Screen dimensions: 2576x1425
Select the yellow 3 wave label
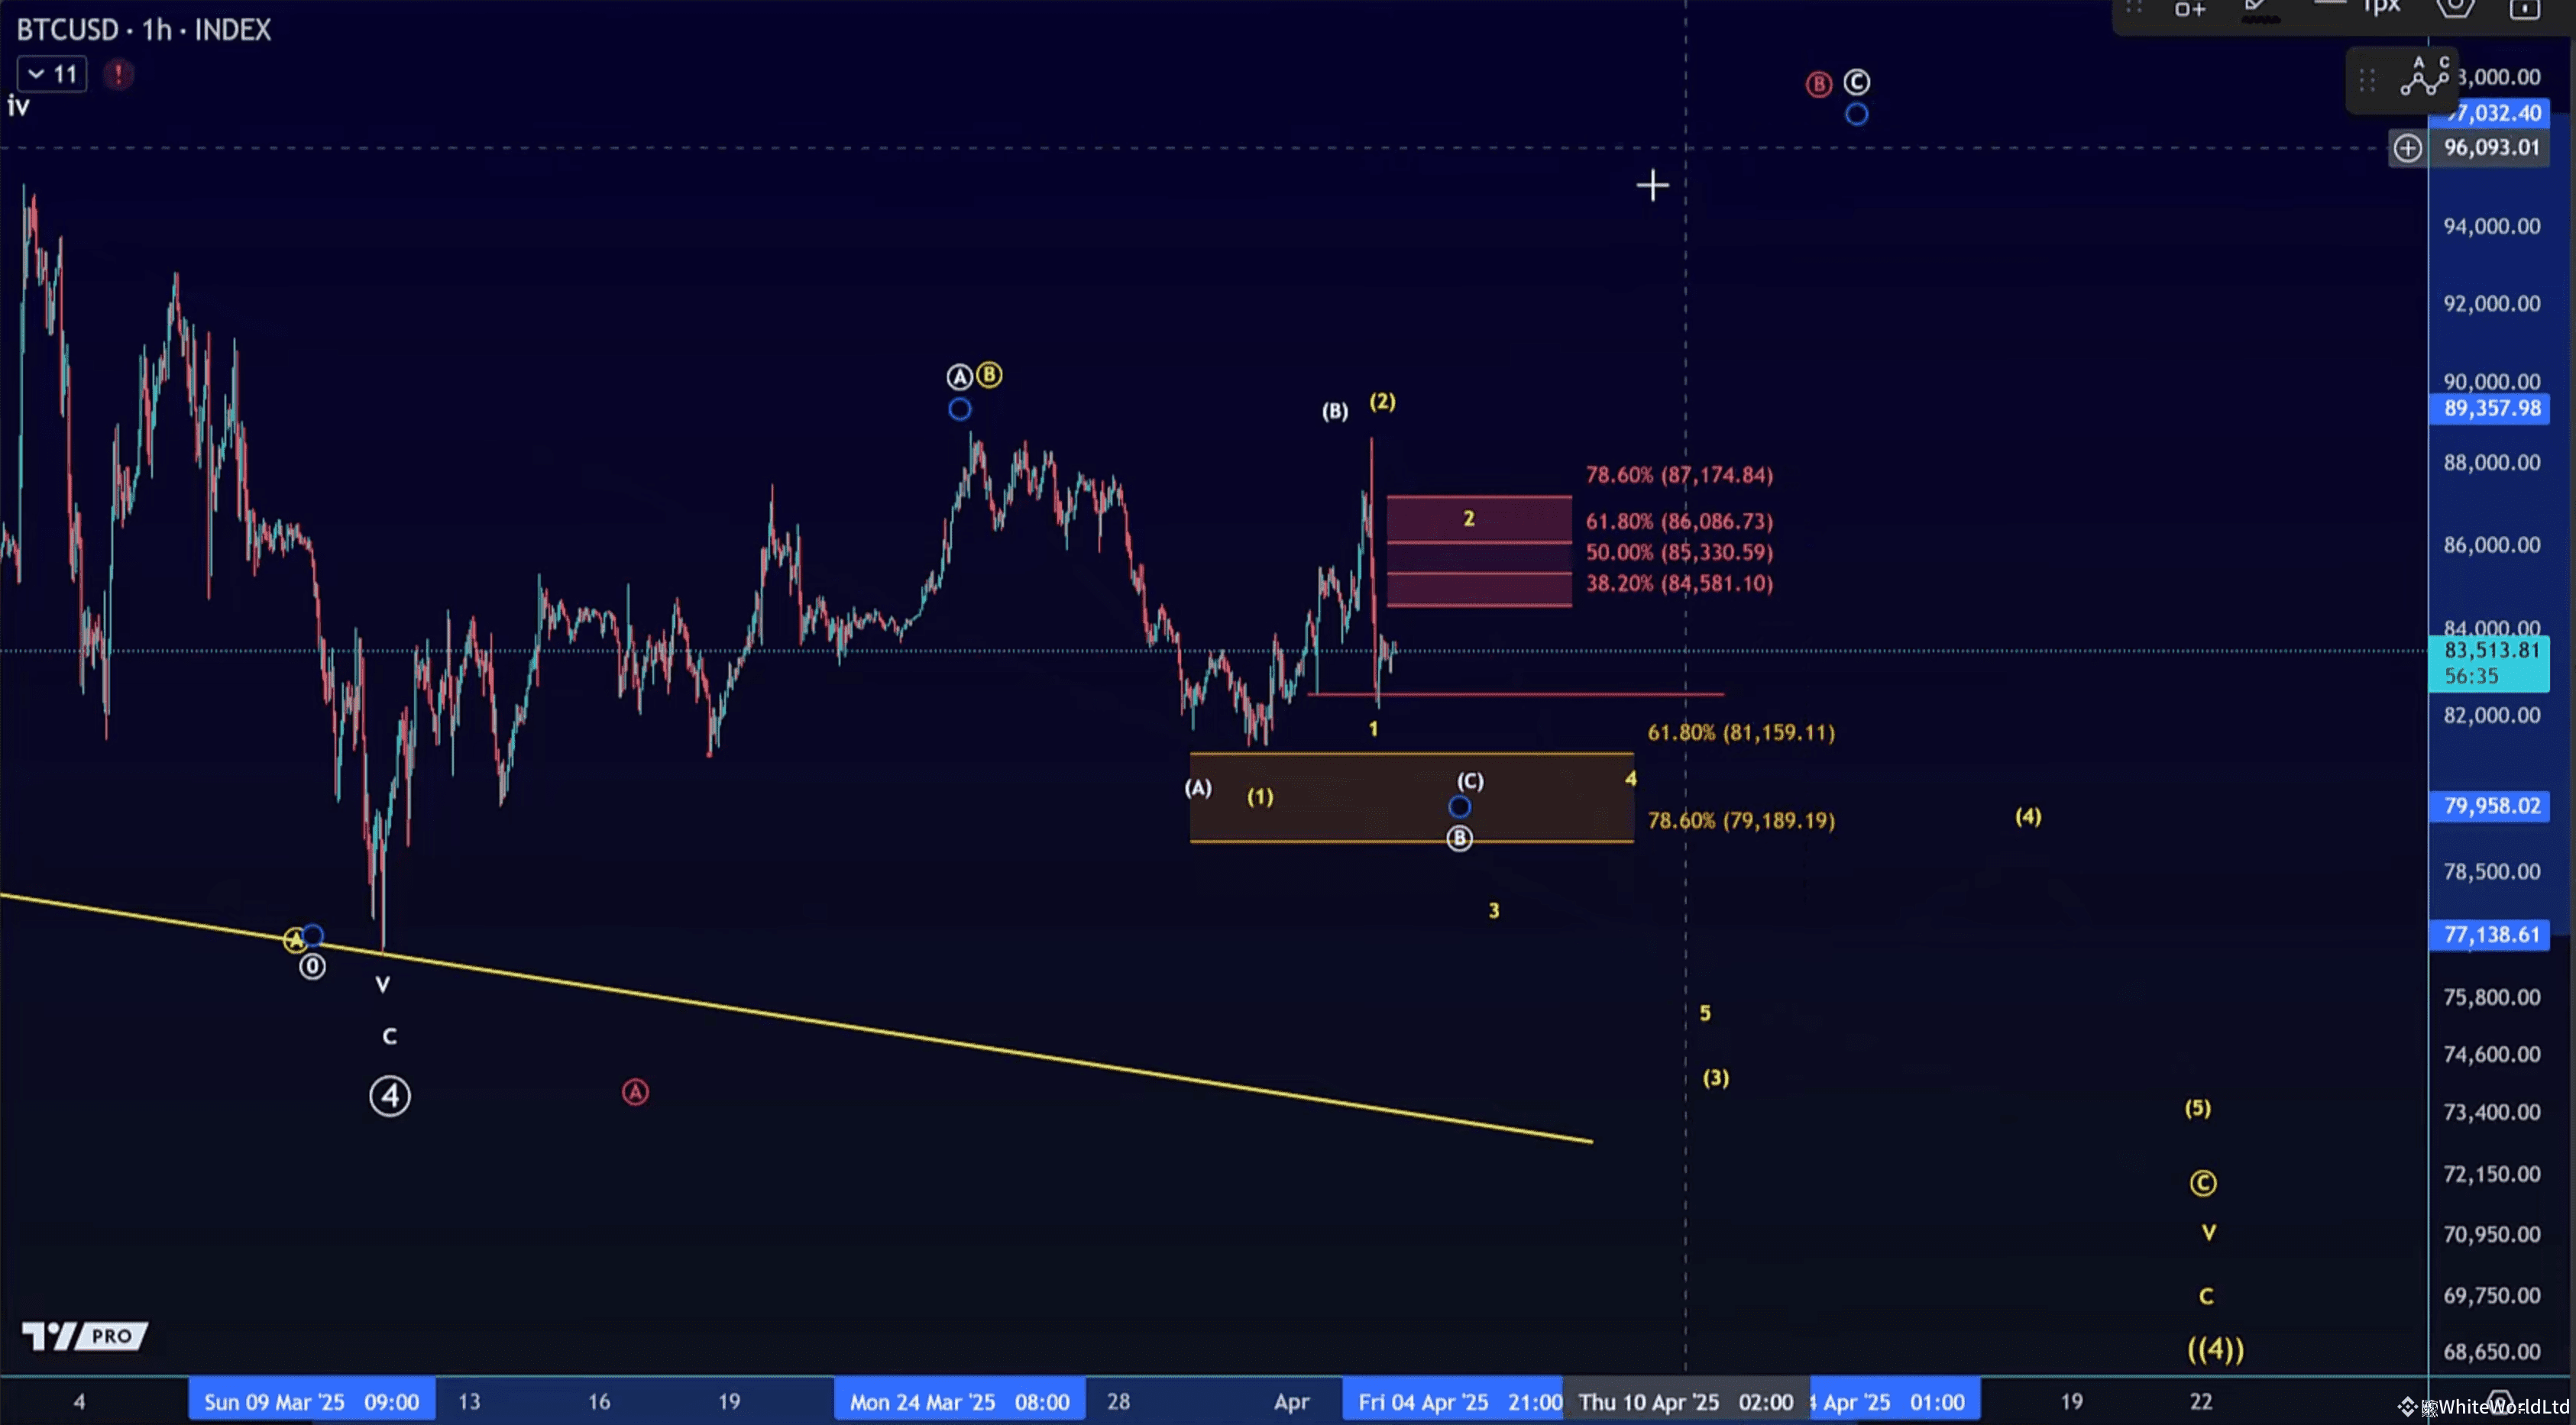click(x=1494, y=910)
